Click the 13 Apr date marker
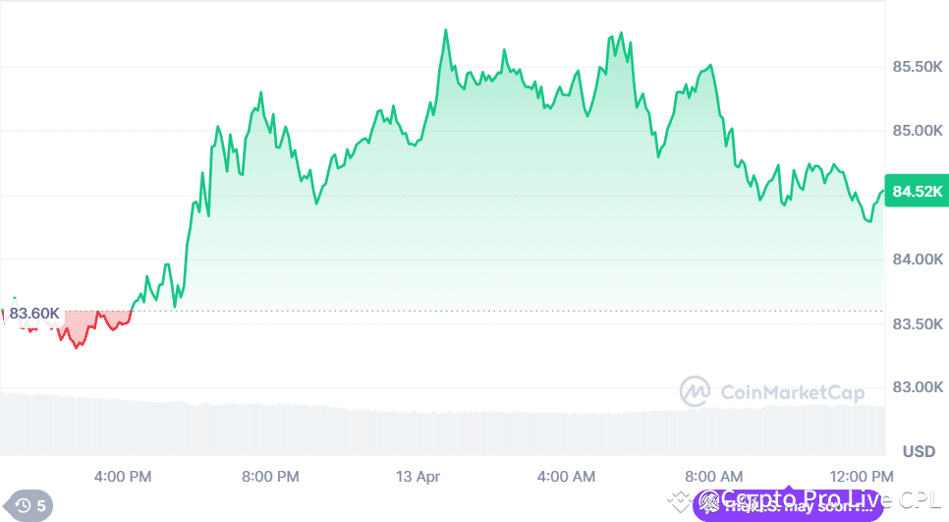949x522 pixels. 418,477
